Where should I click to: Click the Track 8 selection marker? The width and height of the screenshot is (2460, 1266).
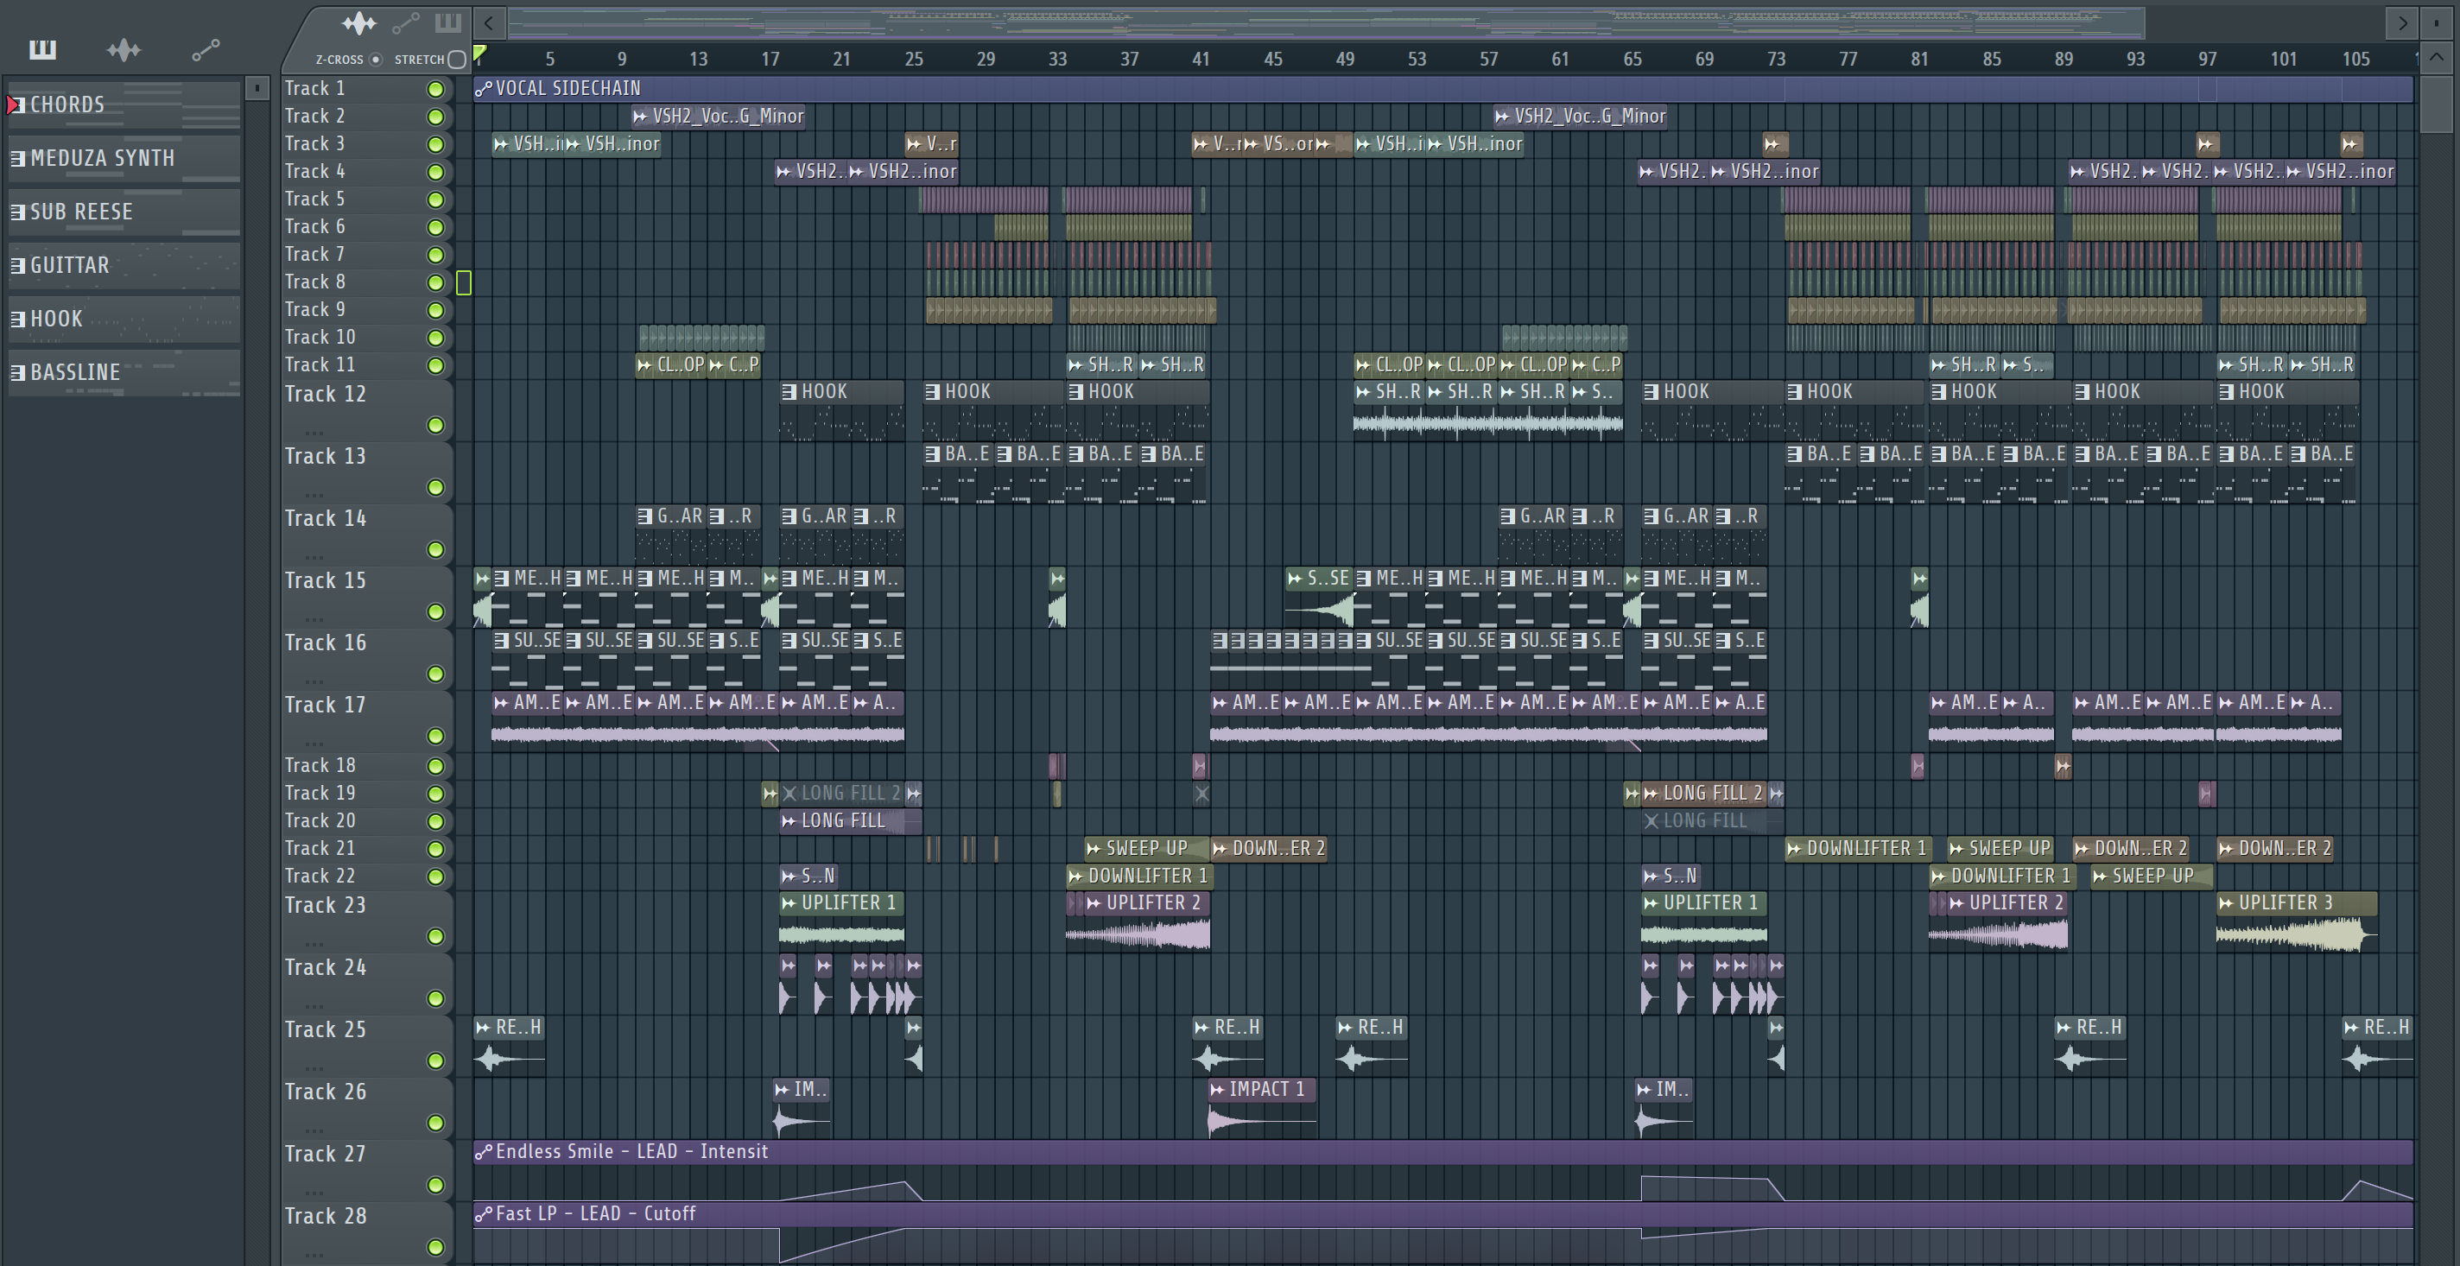coord(464,282)
